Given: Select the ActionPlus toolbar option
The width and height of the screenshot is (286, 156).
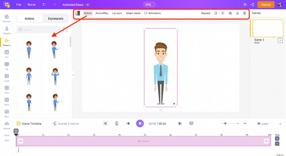Looking at the screenshot, I should (102, 13).
